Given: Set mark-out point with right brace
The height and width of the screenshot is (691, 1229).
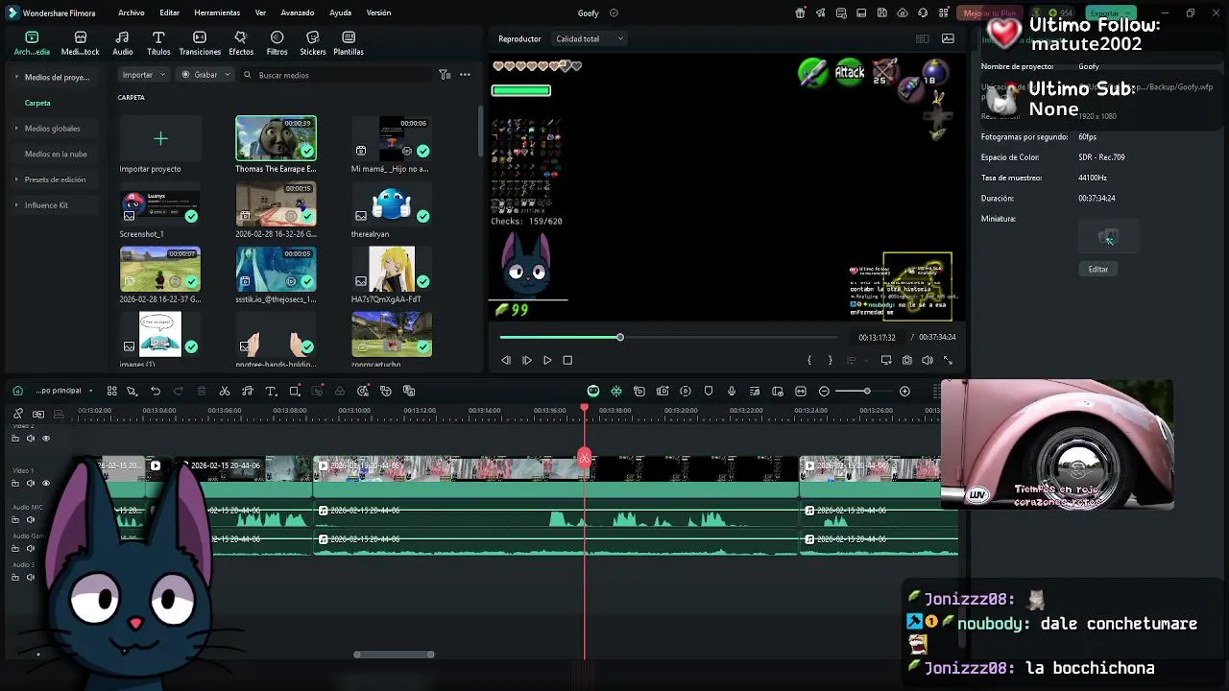Looking at the screenshot, I should click(x=831, y=360).
